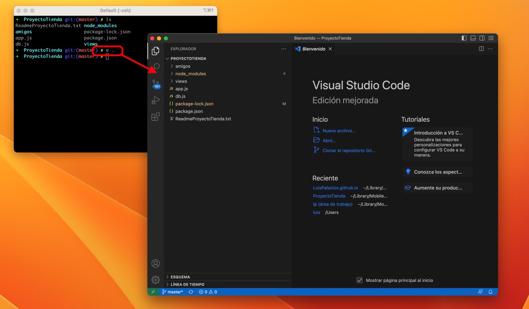Open db.js in the explorer
This screenshot has height=309, width=529.
pos(228,96)
